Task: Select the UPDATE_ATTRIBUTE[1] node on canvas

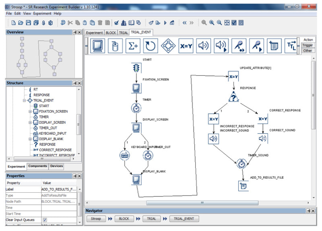Action: coord(233,77)
